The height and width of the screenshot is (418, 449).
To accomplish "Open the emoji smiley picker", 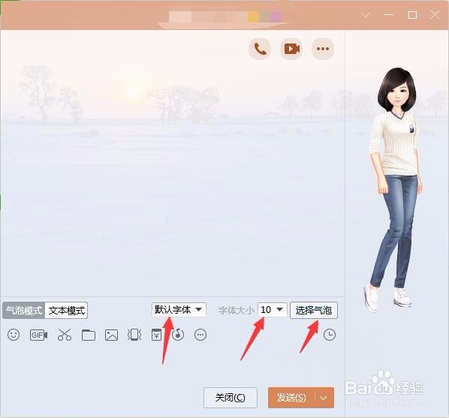I will [x=14, y=335].
